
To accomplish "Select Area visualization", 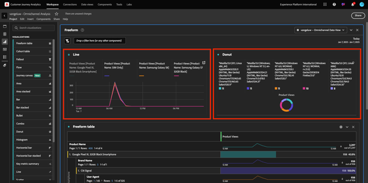I will point(32,83).
